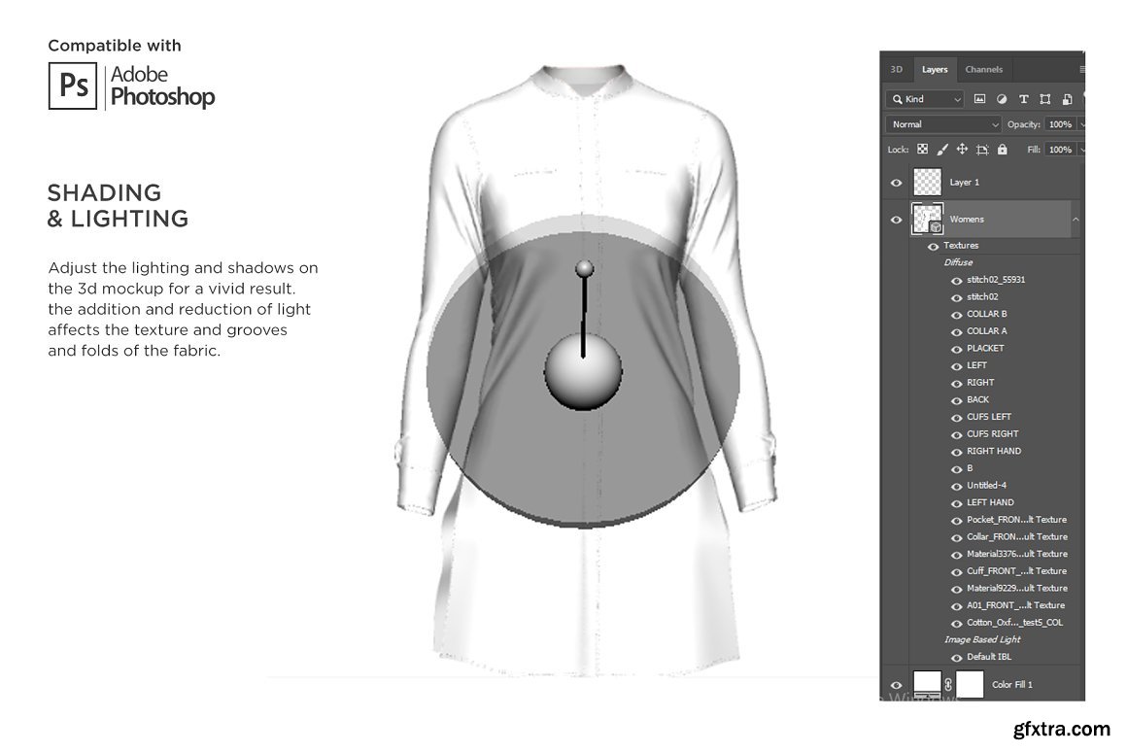Click the PLACKET texture entry

[985, 349]
